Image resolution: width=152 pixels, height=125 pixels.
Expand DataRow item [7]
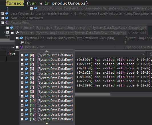tap(22, 87)
